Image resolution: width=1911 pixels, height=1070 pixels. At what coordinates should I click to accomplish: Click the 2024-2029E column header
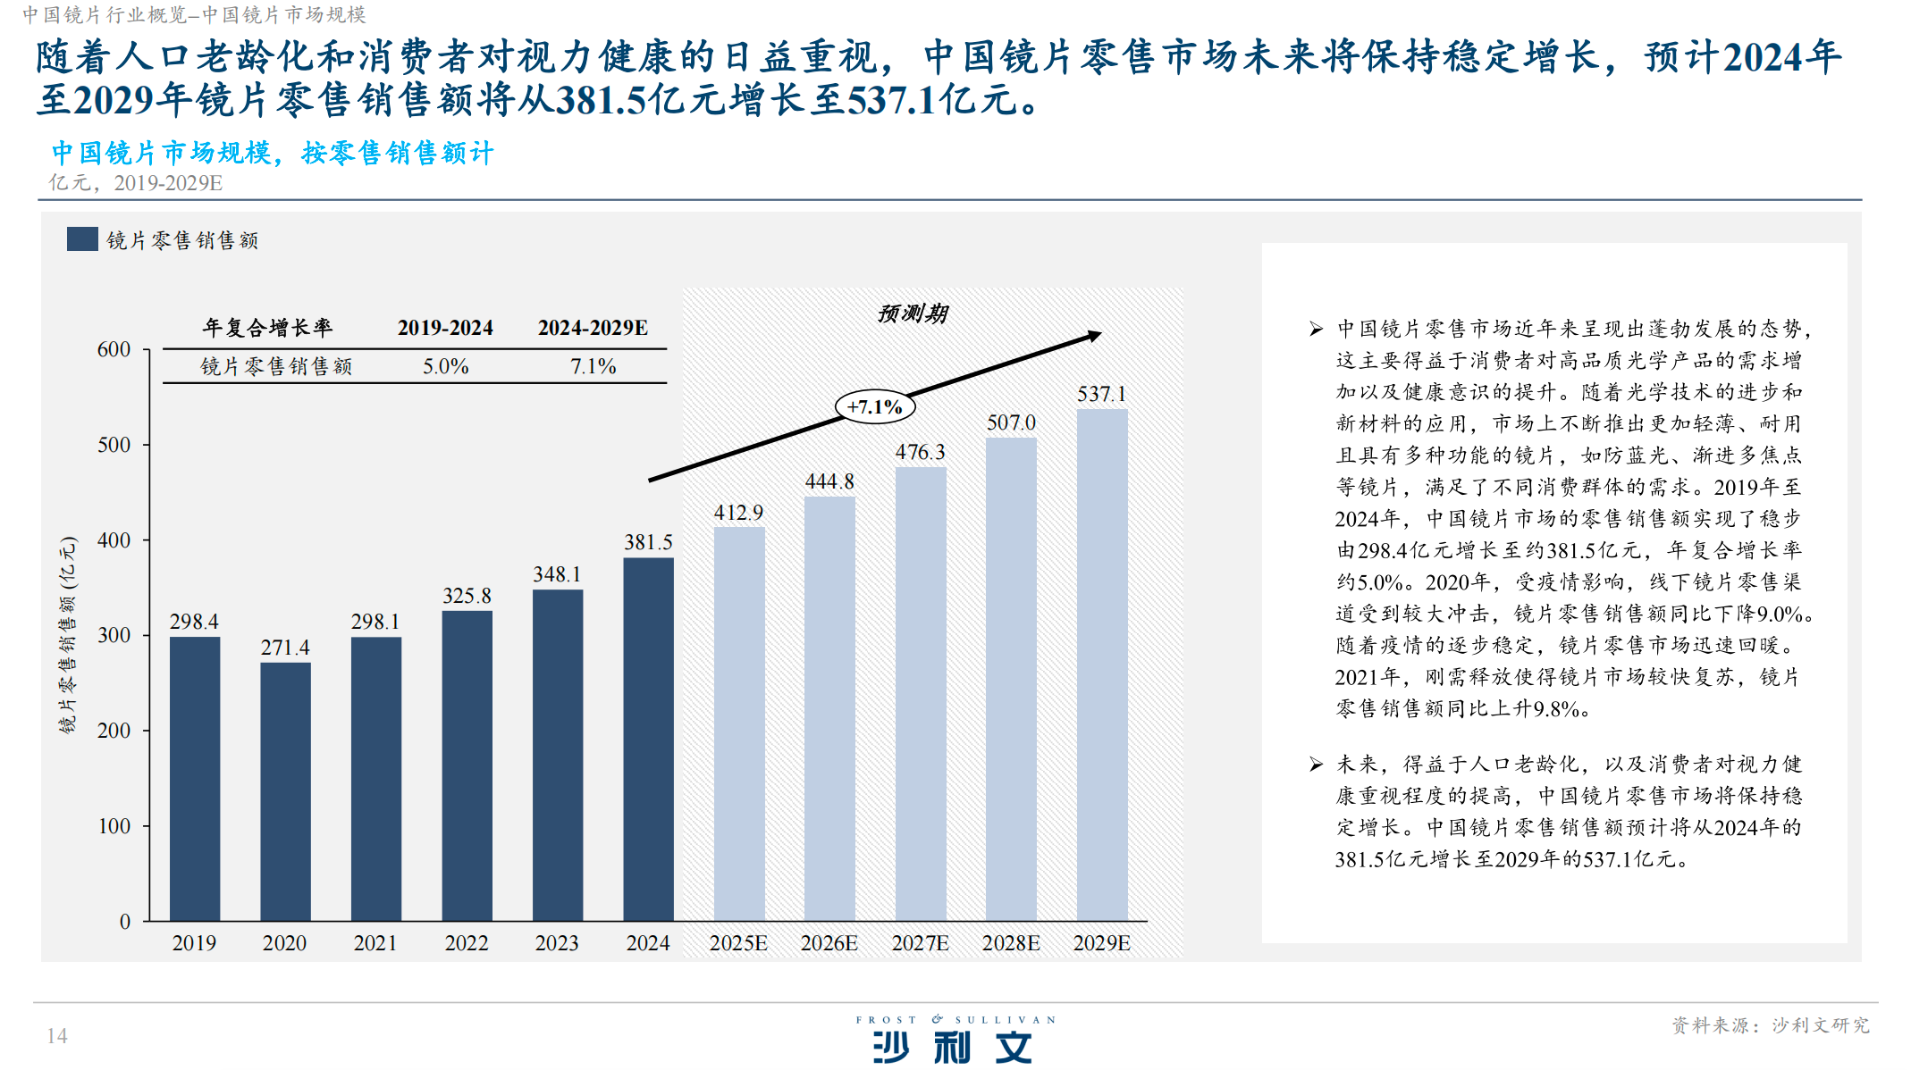coord(593,328)
